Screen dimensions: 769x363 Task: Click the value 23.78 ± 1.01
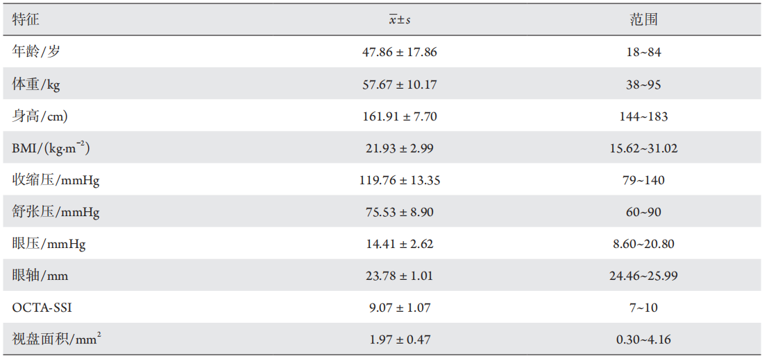(x=399, y=276)
